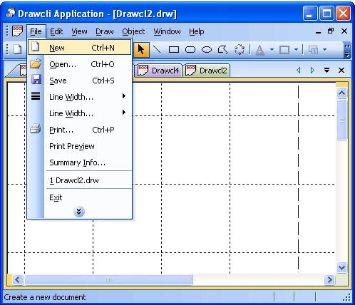Select Summary Info... menu item
355x305 pixels.
pyautogui.click(x=79, y=162)
